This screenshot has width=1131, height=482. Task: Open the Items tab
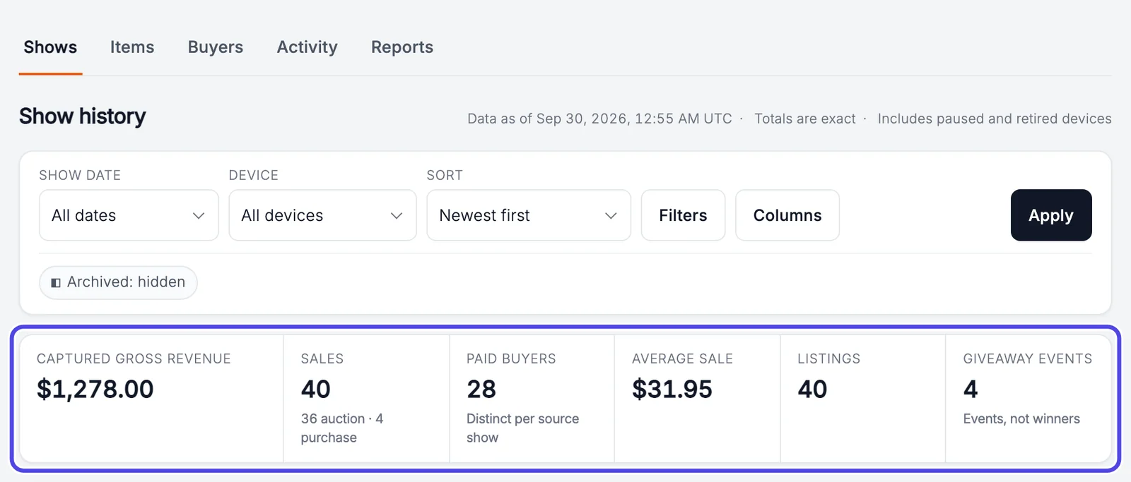click(x=132, y=47)
